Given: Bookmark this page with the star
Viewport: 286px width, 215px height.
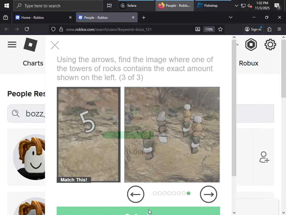Looking at the screenshot, I should (220, 29).
